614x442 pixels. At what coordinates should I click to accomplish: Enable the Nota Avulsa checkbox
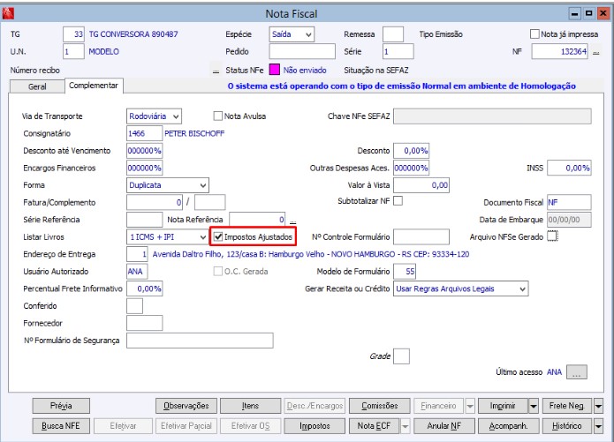217,116
